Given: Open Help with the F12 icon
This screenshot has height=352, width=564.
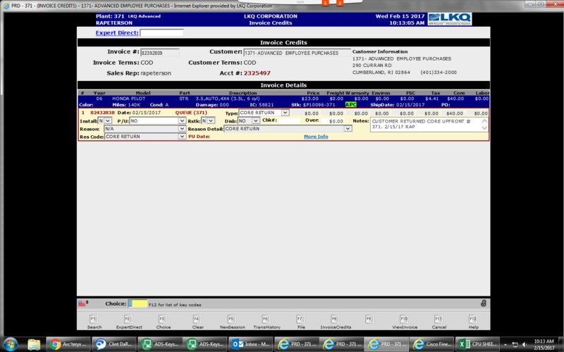Looking at the screenshot, I should pyautogui.click(x=473, y=319).
